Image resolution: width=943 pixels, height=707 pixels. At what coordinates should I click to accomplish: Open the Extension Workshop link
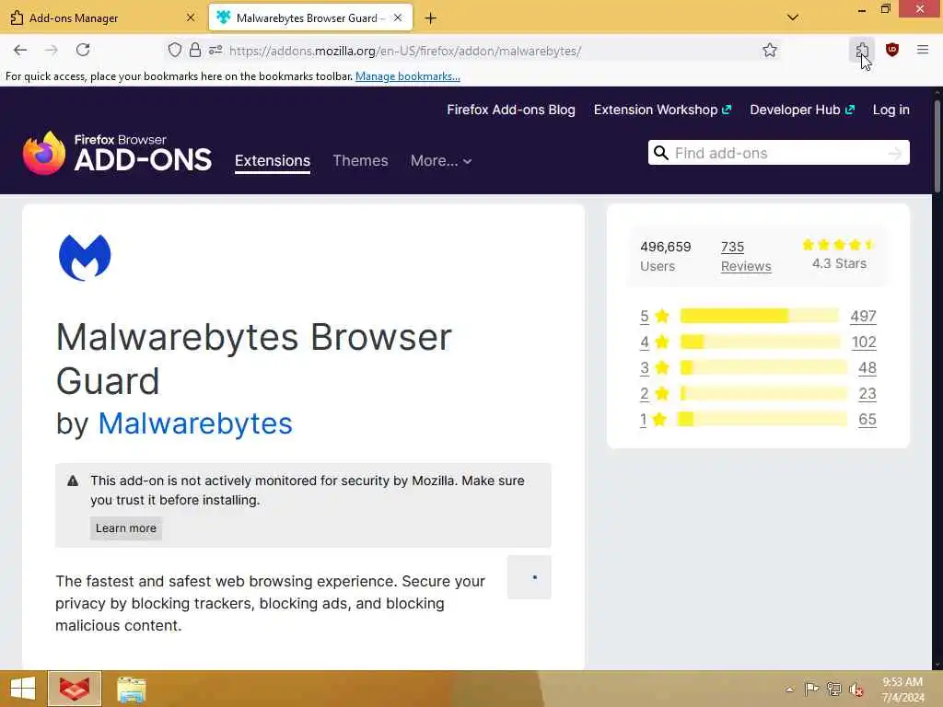coord(662,110)
